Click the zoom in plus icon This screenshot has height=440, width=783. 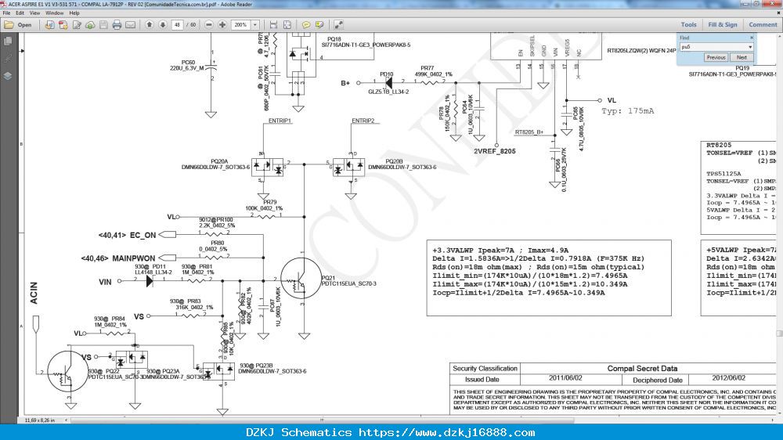(x=222, y=24)
